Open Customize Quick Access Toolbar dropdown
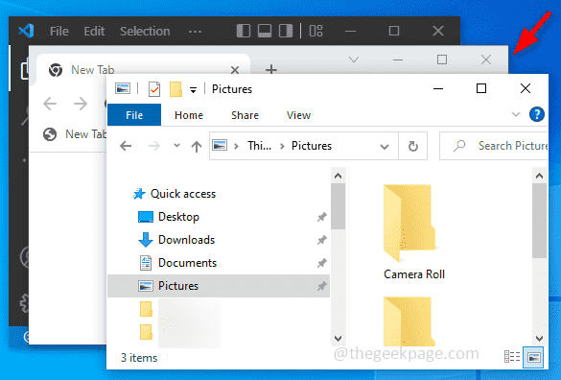 pos(193,90)
